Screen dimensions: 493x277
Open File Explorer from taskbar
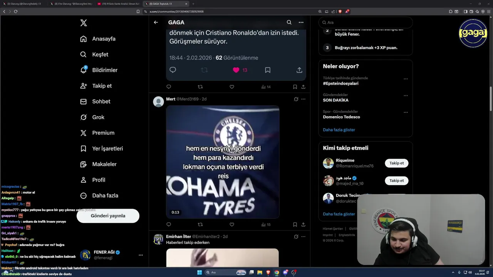click(260, 272)
